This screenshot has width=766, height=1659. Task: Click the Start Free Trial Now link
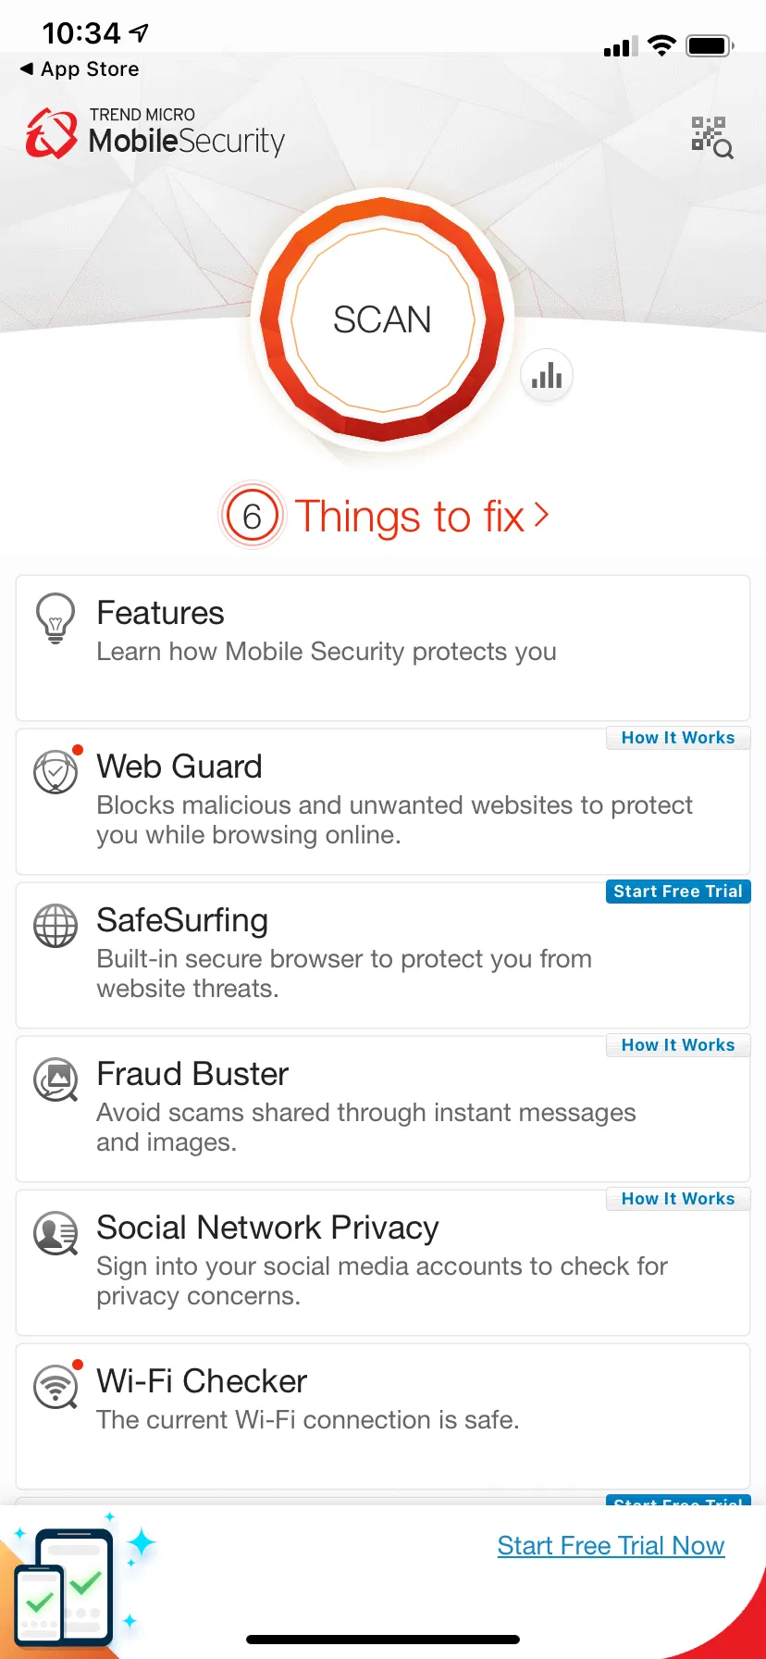(x=611, y=1546)
